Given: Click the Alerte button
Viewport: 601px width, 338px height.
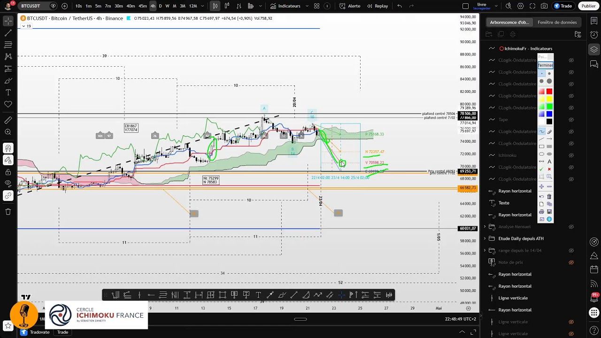Looking at the screenshot, I should tap(350, 6).
